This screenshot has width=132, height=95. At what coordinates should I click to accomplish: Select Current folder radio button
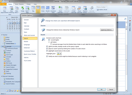[49, 40]
